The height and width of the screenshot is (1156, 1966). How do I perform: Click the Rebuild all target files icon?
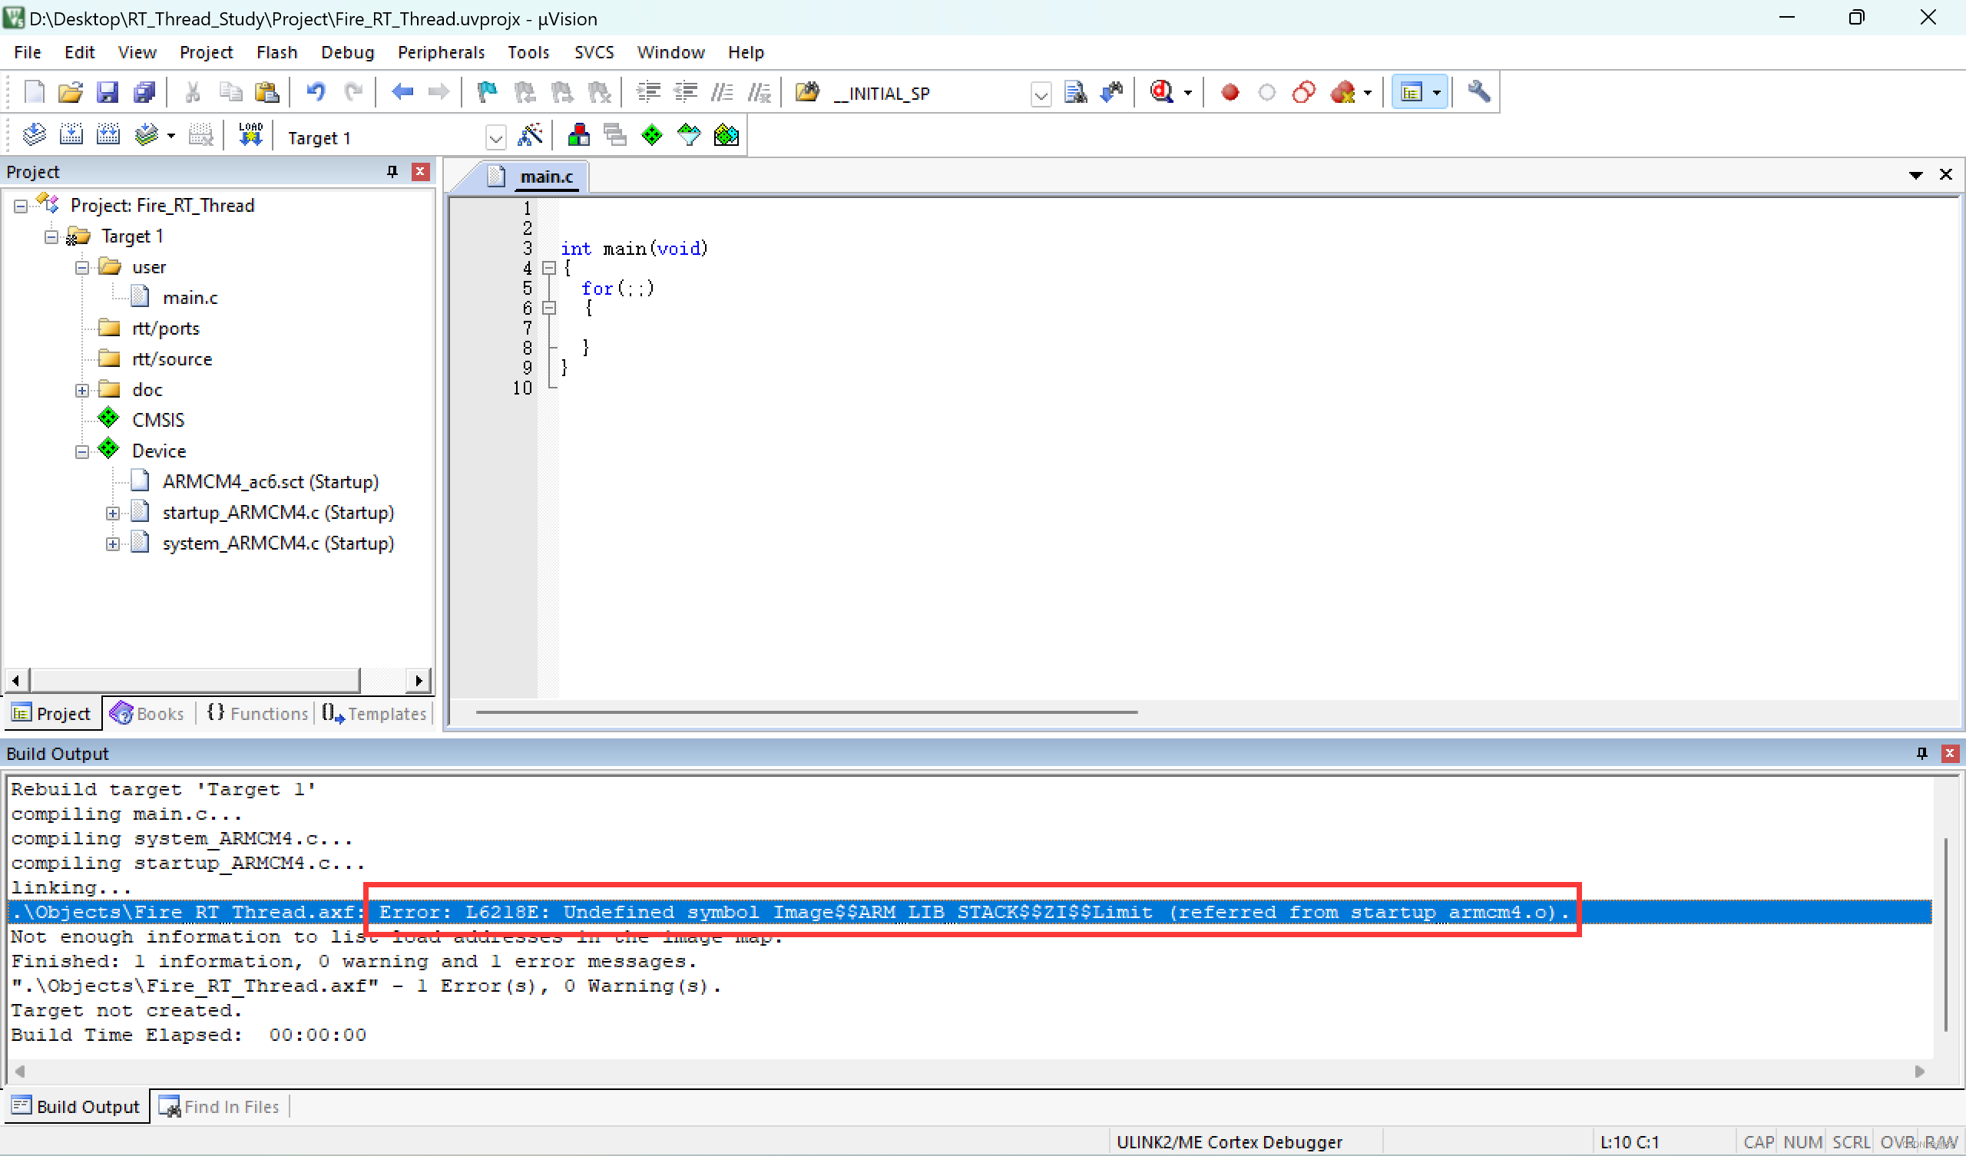[x=108, y=136]
